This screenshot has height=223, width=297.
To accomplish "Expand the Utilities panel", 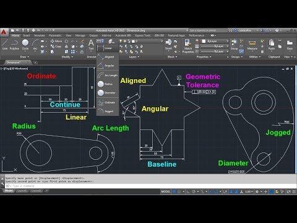I will pos(254,57).
